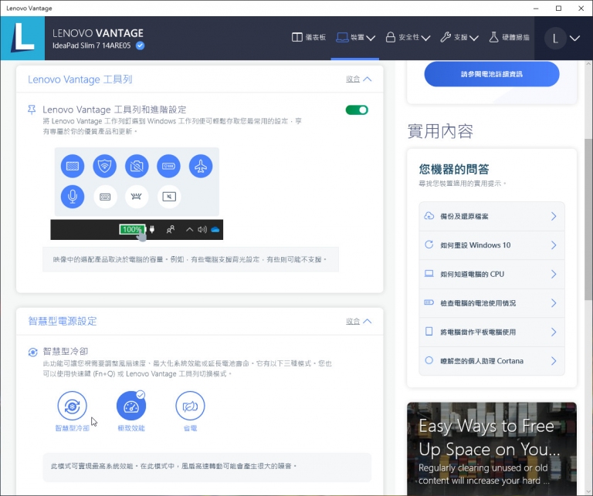Click the OneDrive cloud icon in preview

tap(215, 229)
